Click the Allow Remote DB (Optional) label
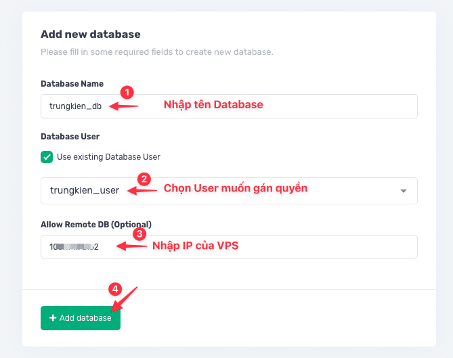 point(96,224)
